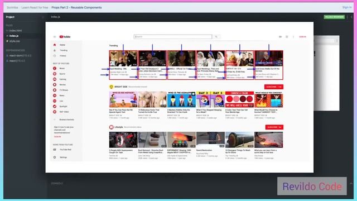Open the SNL wedding trending thumbnail
The height and width of the screenshot is (201, 357).
pyautogui.click(x=123, y=59)
